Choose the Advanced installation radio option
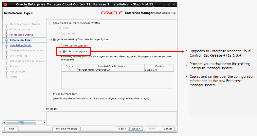Image resolution: width=257 pixels, height=136 pixels. tap(61, 34)
